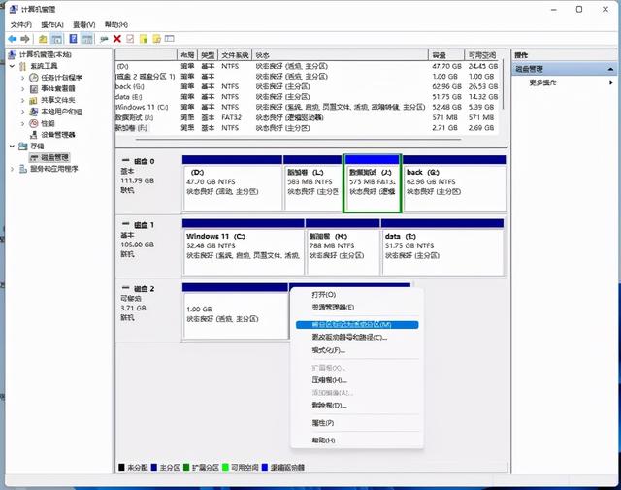Choose 属性(P) in the context menu

point(357,423)
